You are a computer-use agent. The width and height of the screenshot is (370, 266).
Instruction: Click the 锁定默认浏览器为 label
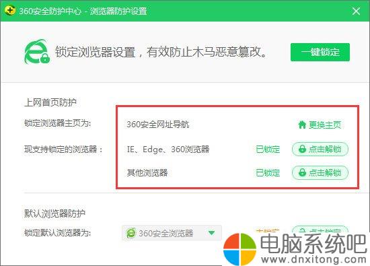coord(58,233)
